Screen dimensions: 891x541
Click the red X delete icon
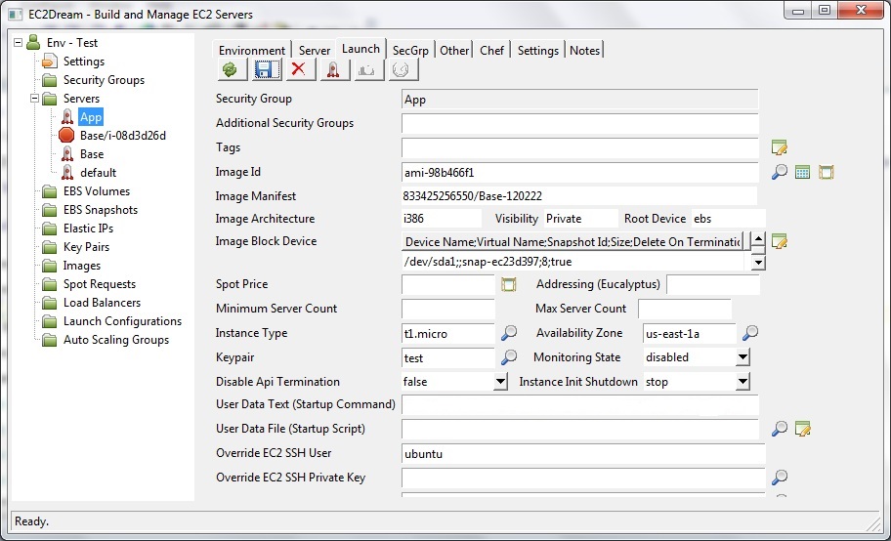click(x=299, y=70)
